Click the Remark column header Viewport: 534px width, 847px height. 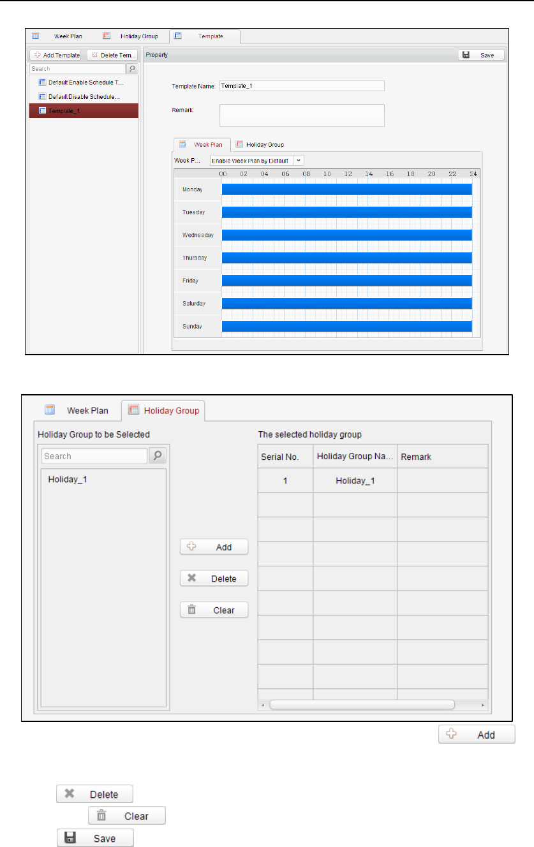(x=443, y=457)
